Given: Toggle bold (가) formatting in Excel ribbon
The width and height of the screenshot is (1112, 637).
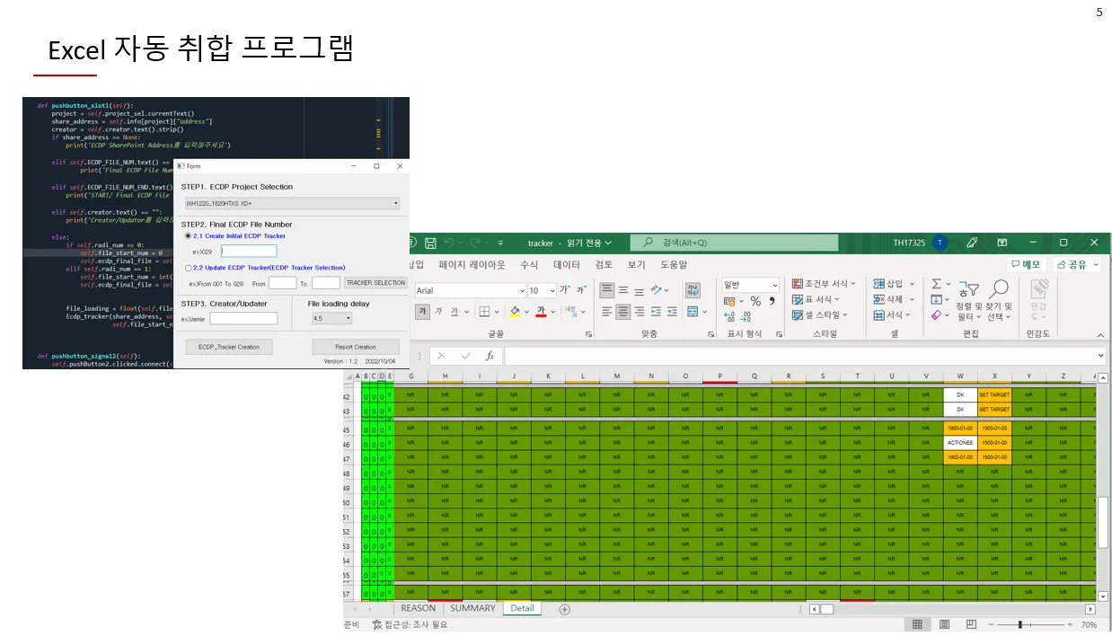Looking at the screenshot, I should coord(423,311).
